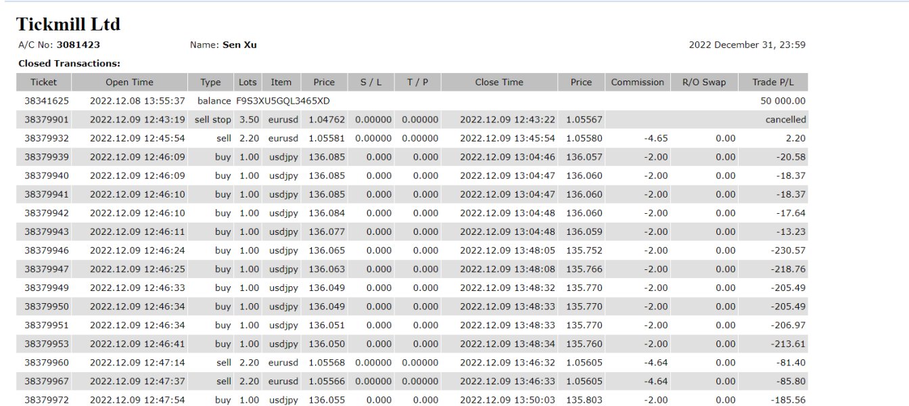This screenshot has height=406, width=909.
Task: Select ticket 38379941
Action: [46, 194]
